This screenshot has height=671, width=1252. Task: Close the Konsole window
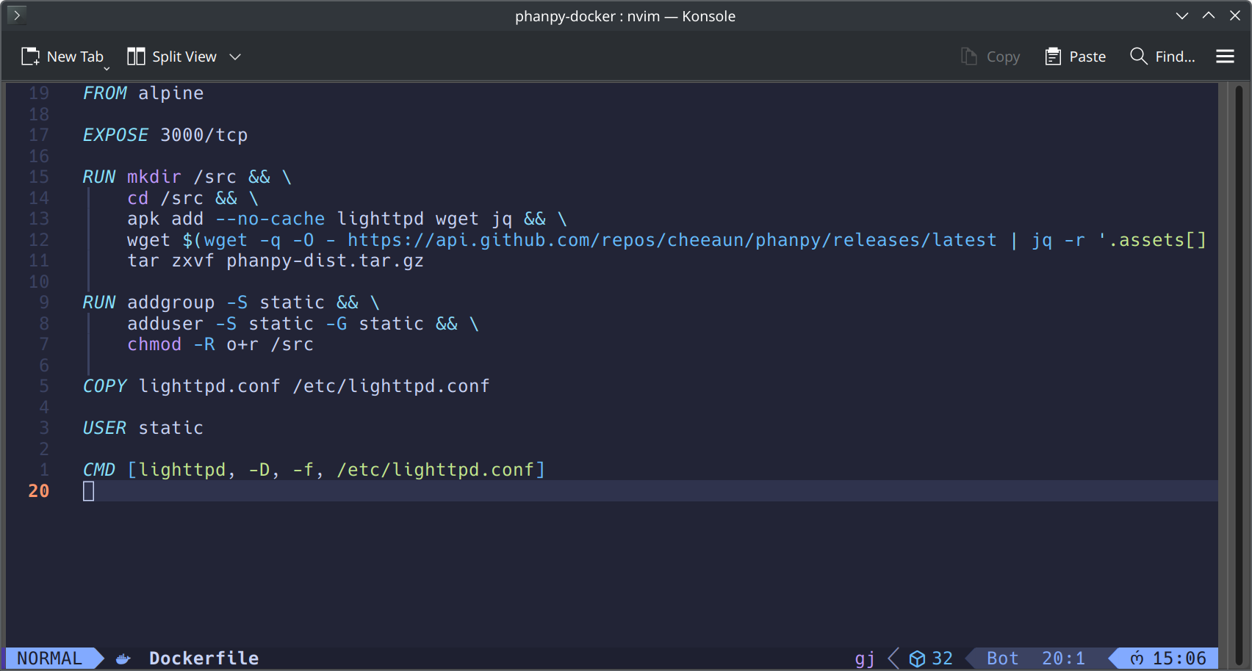click(1235, 15)
